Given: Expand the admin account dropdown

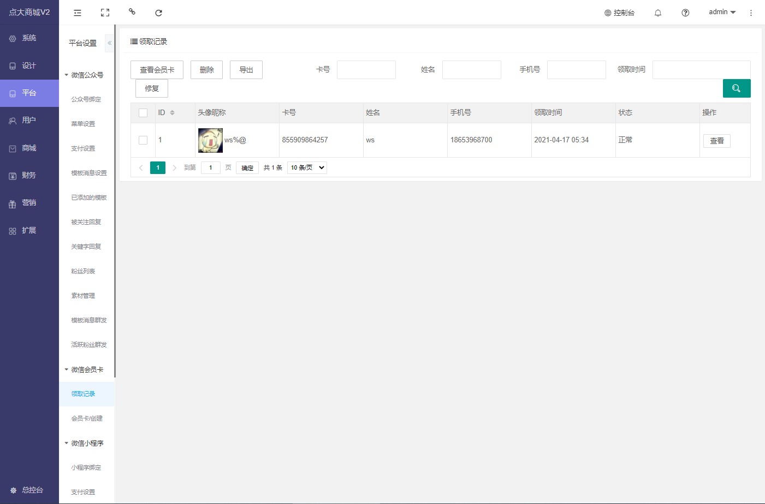Looking at the screenshot, I should 722,12.
